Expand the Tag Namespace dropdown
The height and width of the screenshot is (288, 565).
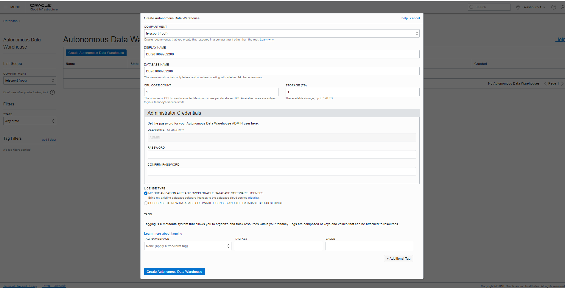tap(188, 246)
